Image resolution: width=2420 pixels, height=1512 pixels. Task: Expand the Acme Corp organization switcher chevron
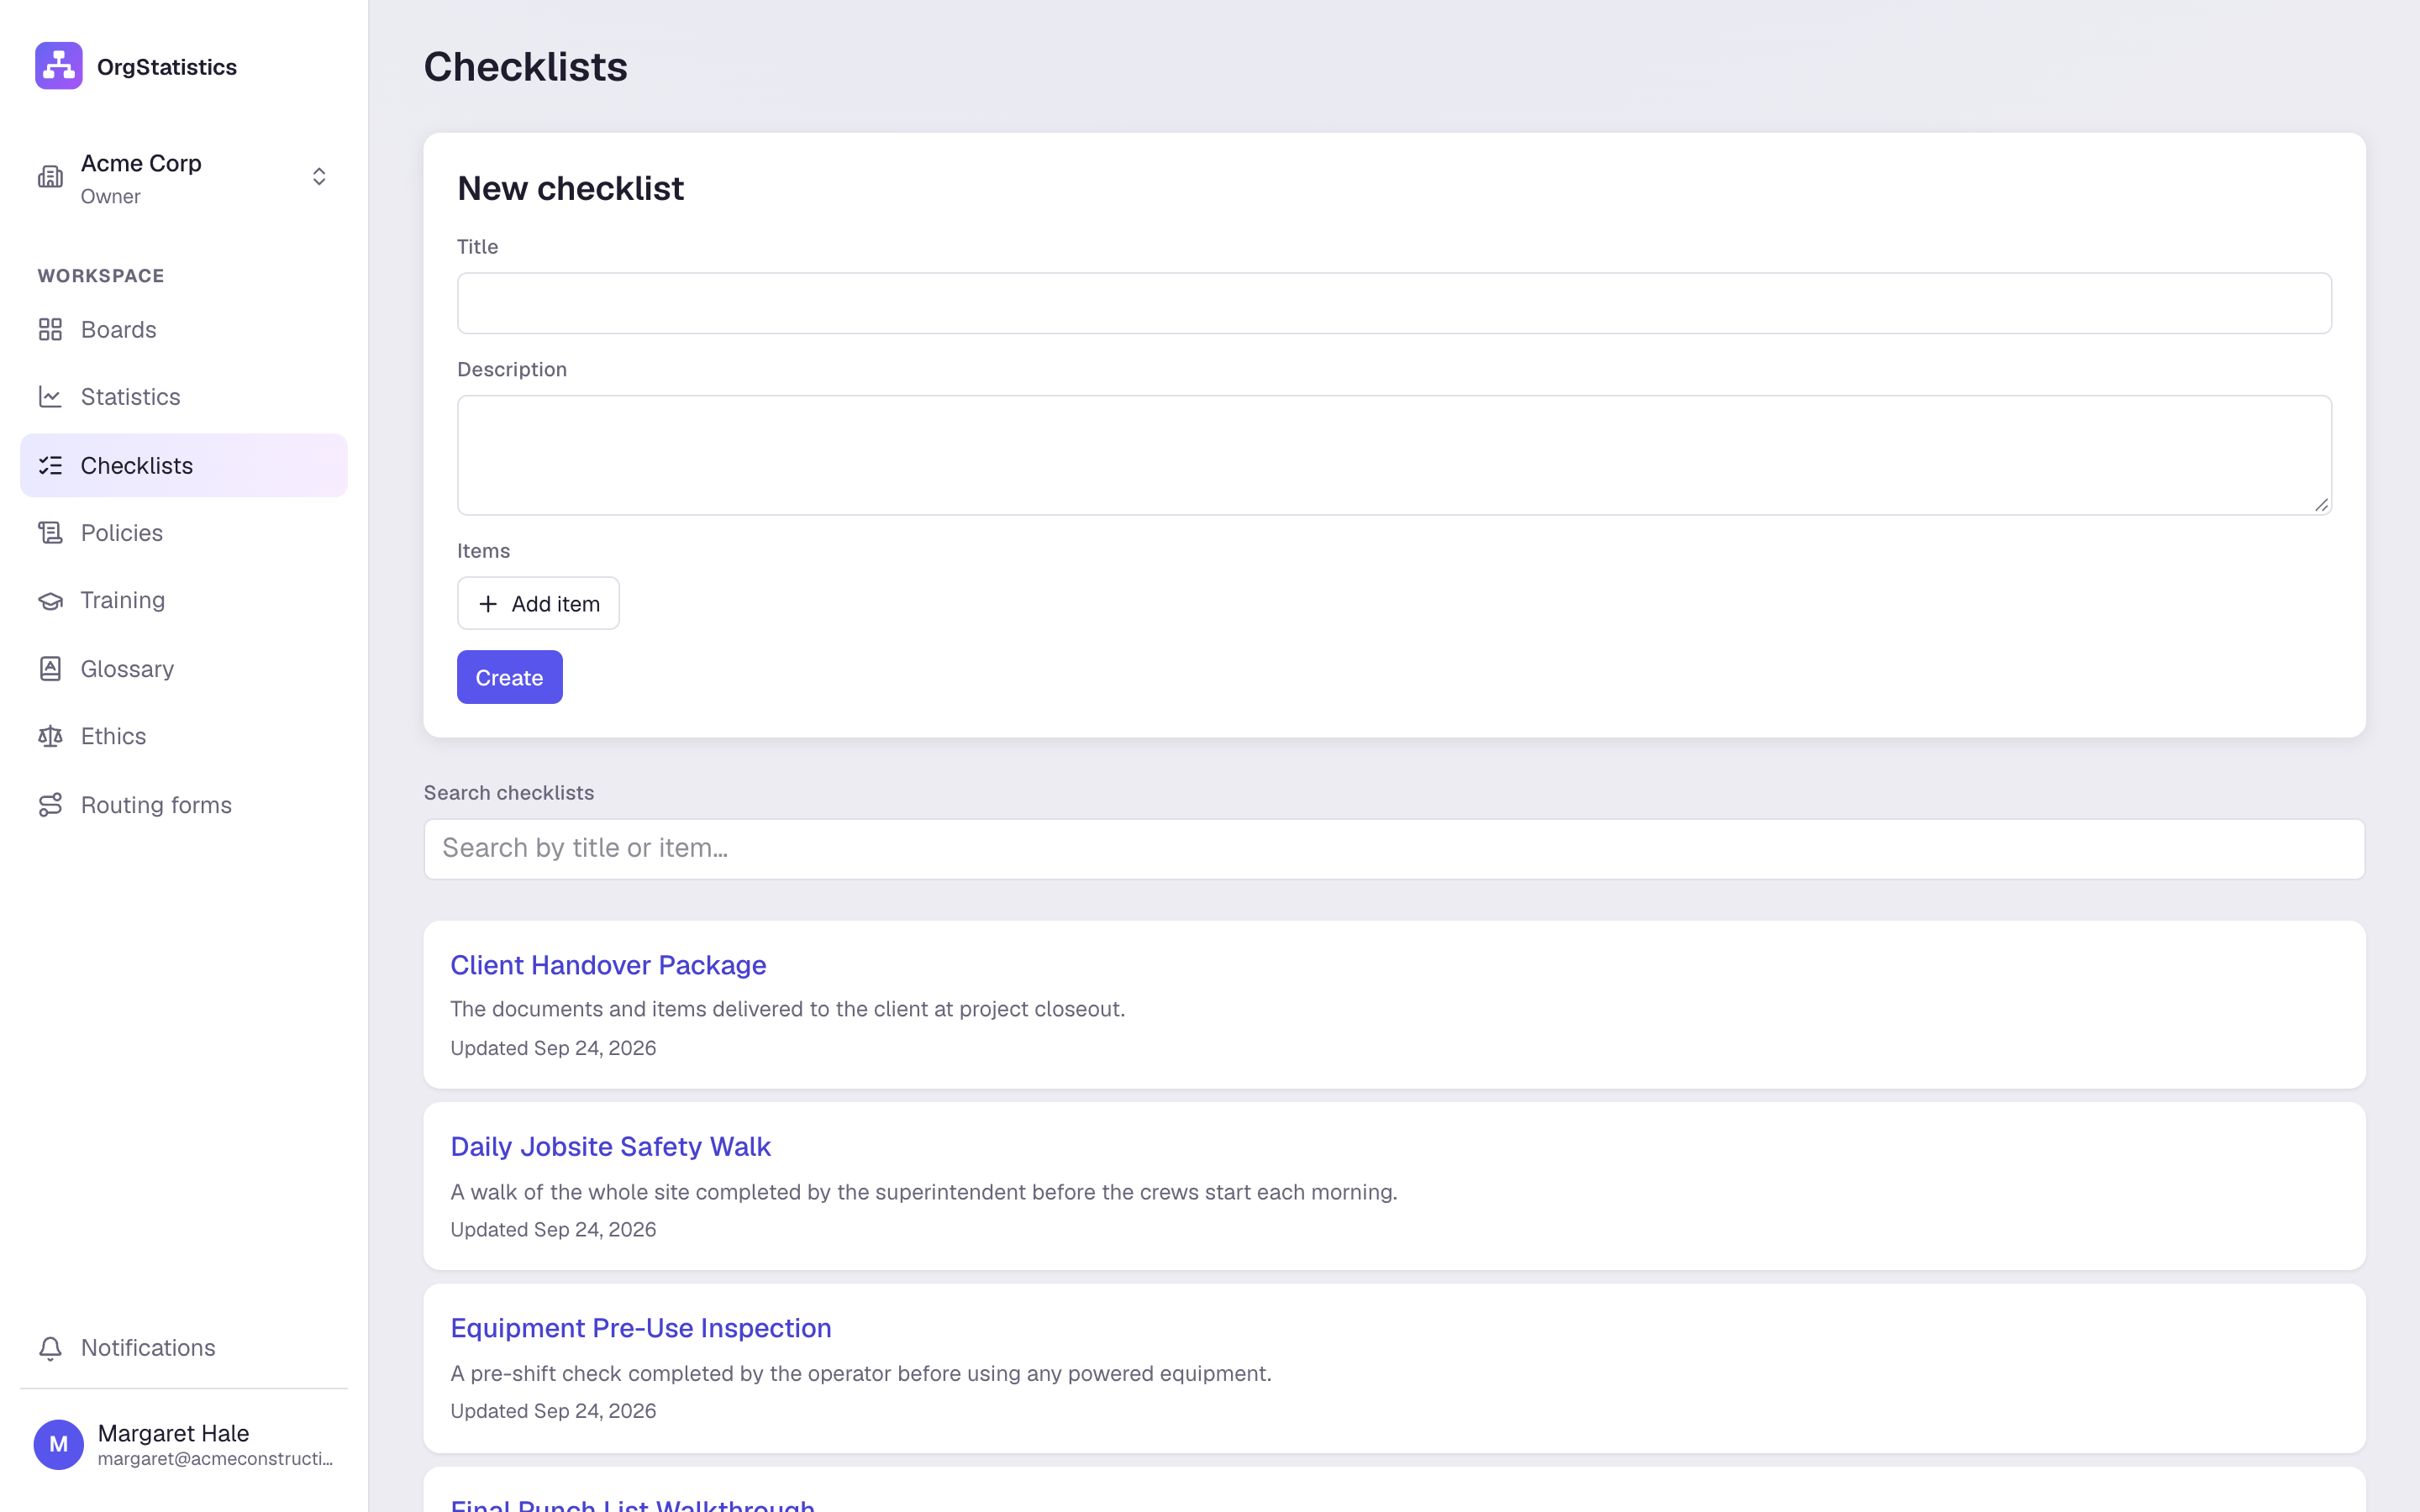pyautogui.click(x=319, y=177)
